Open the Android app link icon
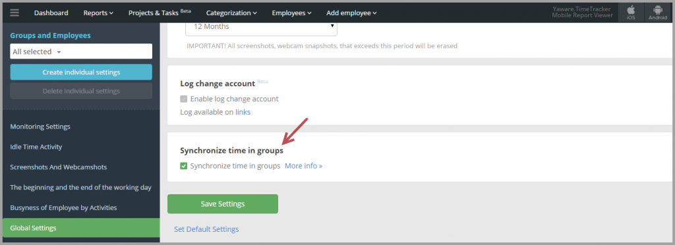 point(657,13)
